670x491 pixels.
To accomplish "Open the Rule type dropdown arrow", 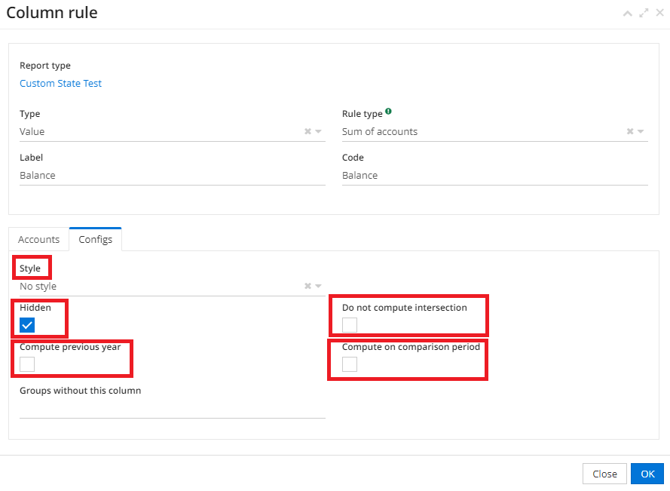I will [x=641, y=131].
